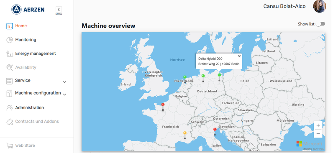Select the green pin at Berlin

point(219,75)
